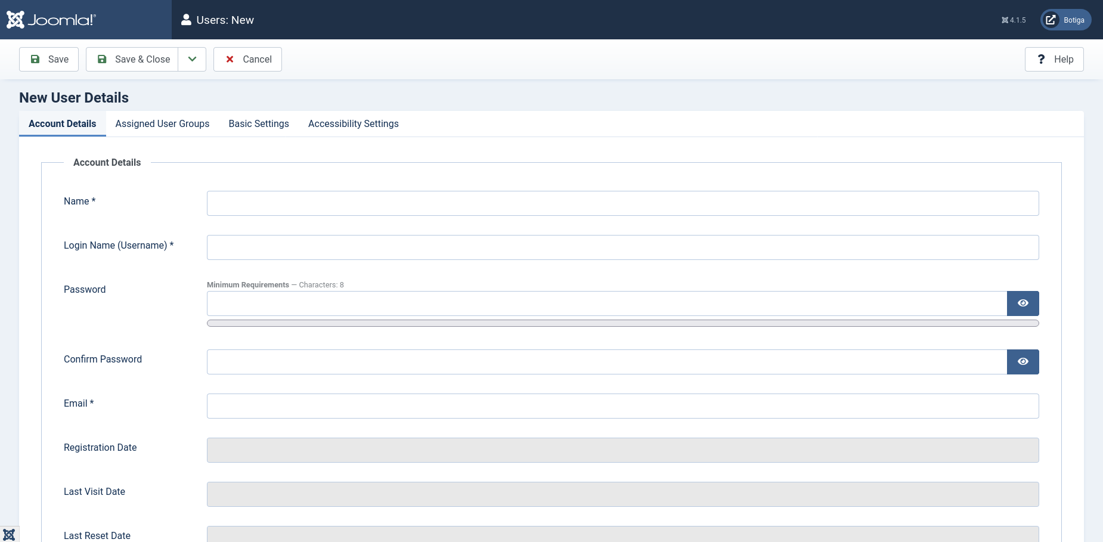1103x542 pixels.
Task: Click the "Minimum Requirements" password hint text
Action: pyautogui.click(x=248, y=285)
